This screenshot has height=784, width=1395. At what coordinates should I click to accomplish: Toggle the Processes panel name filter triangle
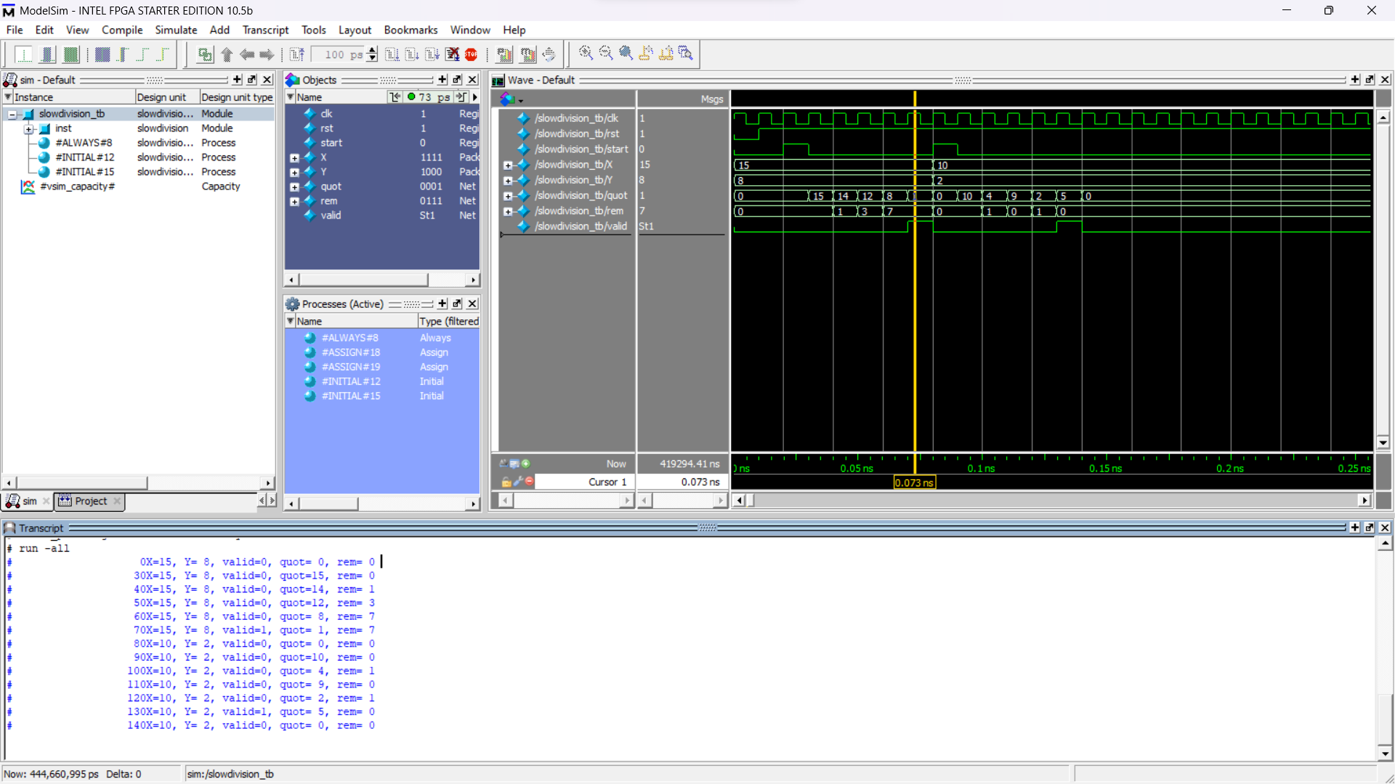coord(291,321)
